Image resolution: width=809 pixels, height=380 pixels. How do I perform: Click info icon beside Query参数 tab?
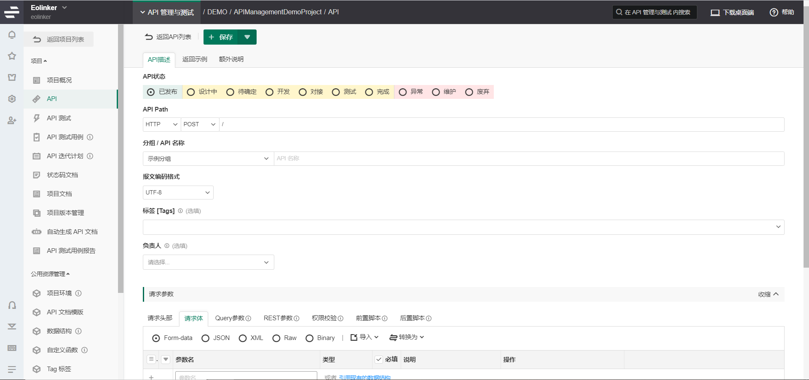248,319
